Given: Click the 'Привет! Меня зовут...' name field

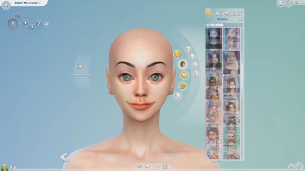Looking at the screenshot, I should (27, 3).
